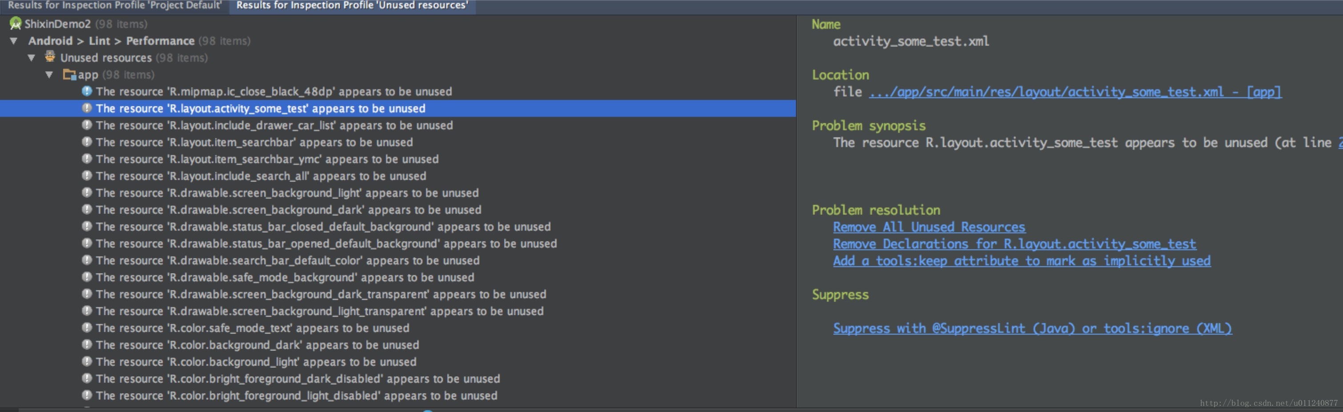Select the R.color.safe_mode_text unused resource row
1343x412 pixels.
click(398, 328)
